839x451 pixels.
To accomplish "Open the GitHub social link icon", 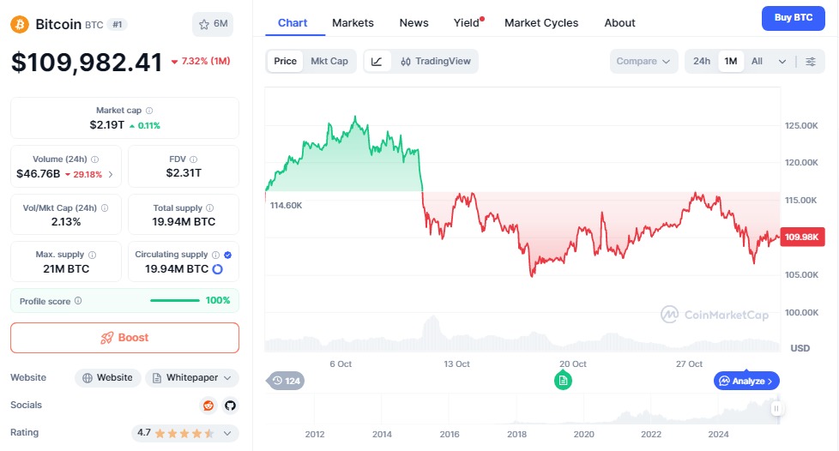I will (x=229, y=406).
